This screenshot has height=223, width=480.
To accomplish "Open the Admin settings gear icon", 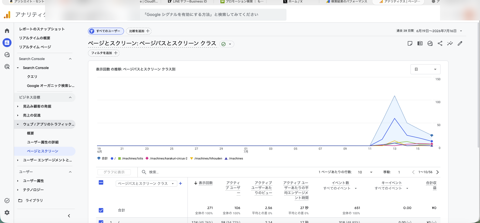I will tap(7, 213).
